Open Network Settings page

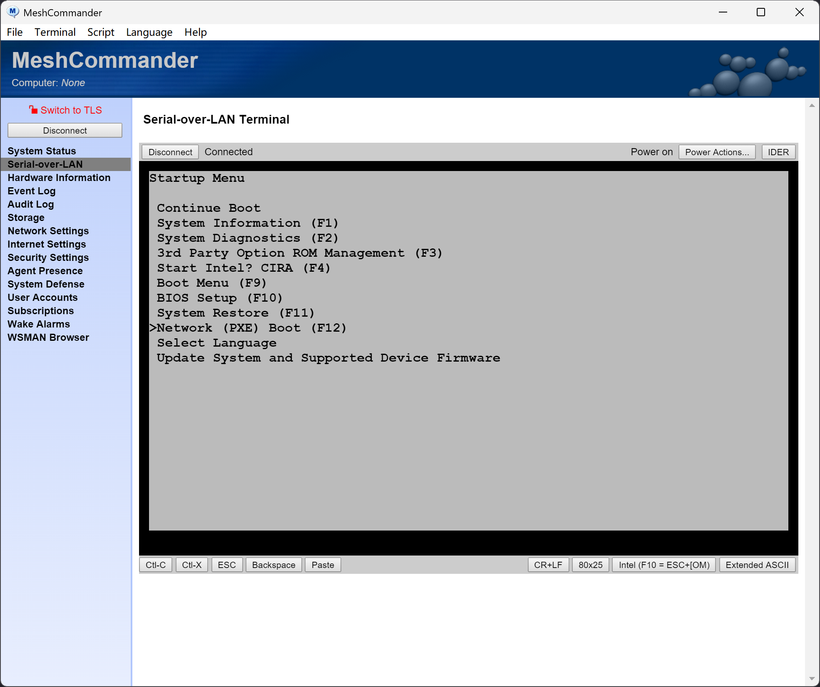(48, 231)
